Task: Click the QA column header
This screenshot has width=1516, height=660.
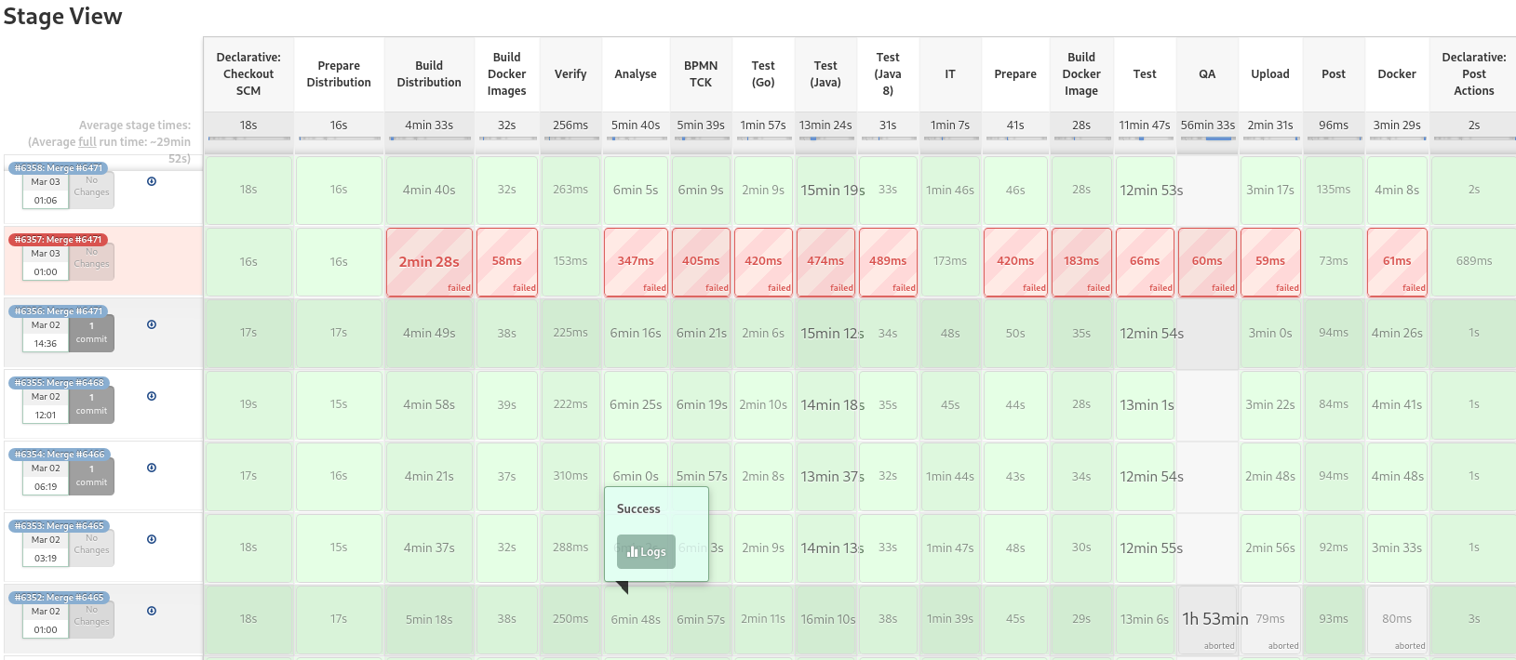Action: click(1207, 74)
